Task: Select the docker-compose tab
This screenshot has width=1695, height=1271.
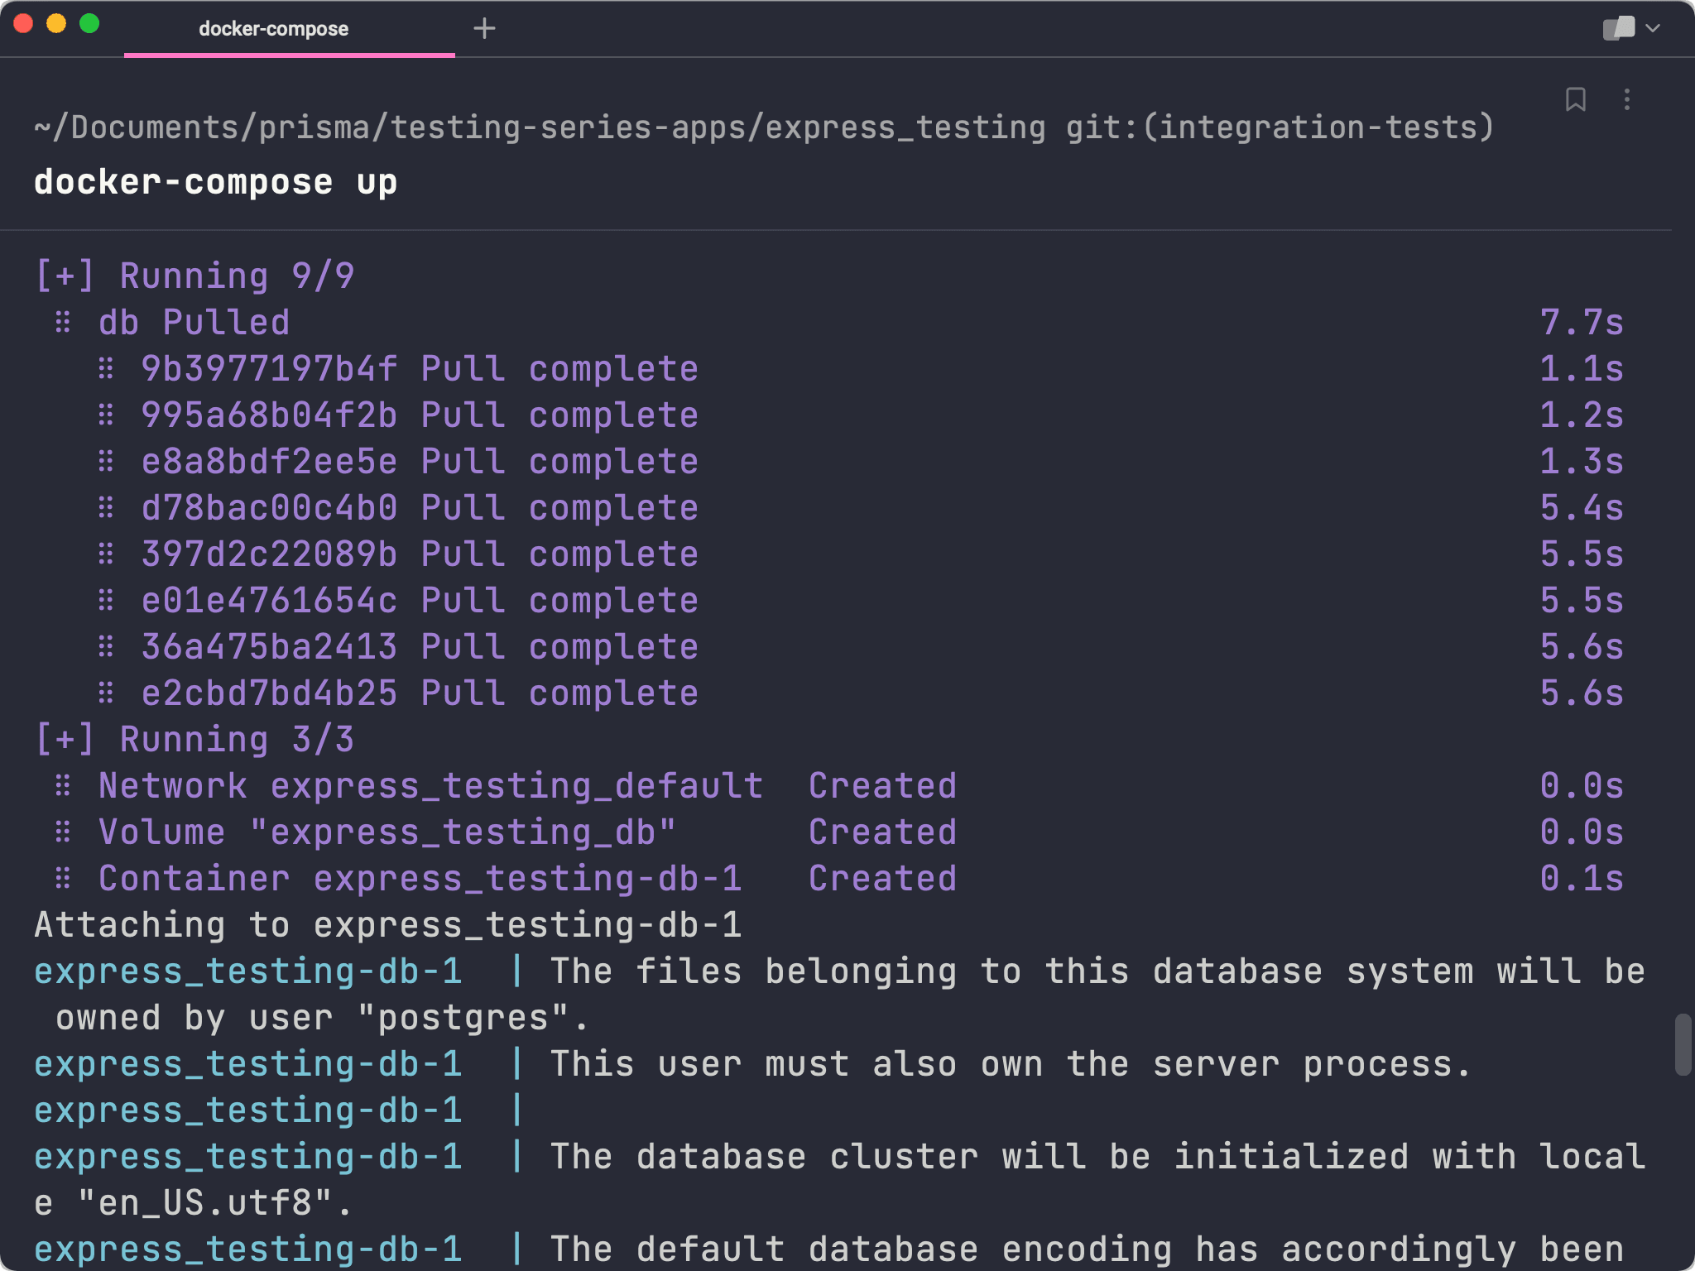Action: coord(273,29)
